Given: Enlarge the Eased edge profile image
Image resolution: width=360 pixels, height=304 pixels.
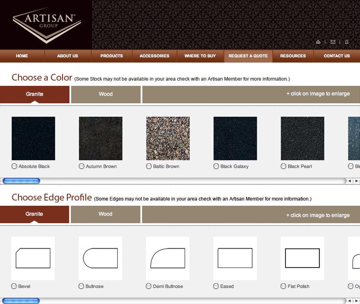Looking at the screenshot, I should [235, 258].
